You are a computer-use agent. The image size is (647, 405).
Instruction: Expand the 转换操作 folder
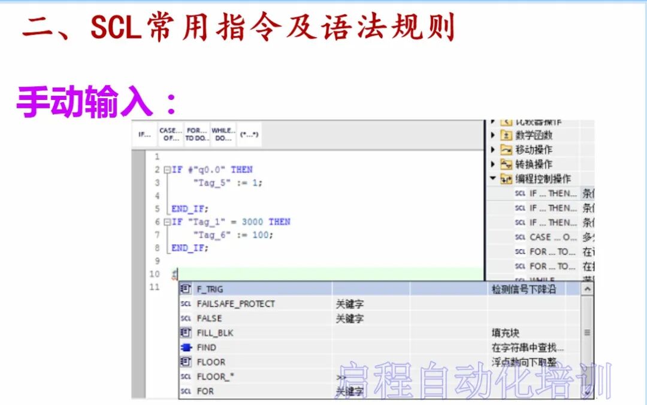(492, 164)
